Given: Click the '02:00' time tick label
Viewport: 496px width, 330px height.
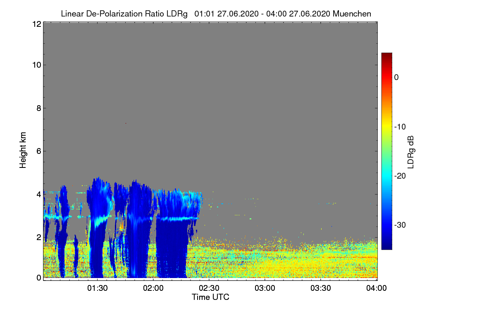Looking at the screenshot, I should tap(153, 288).
